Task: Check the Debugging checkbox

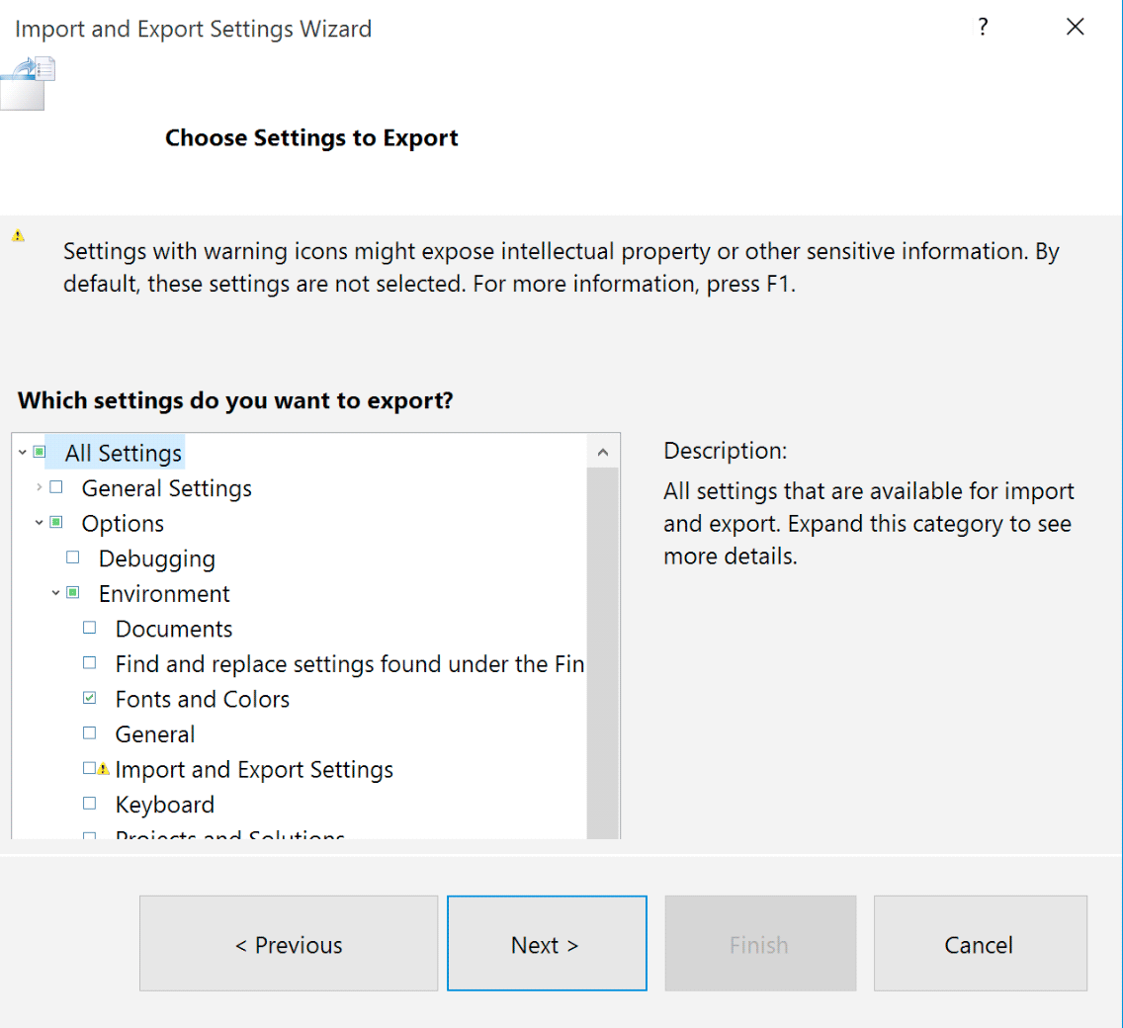Action: pos(73,558)
